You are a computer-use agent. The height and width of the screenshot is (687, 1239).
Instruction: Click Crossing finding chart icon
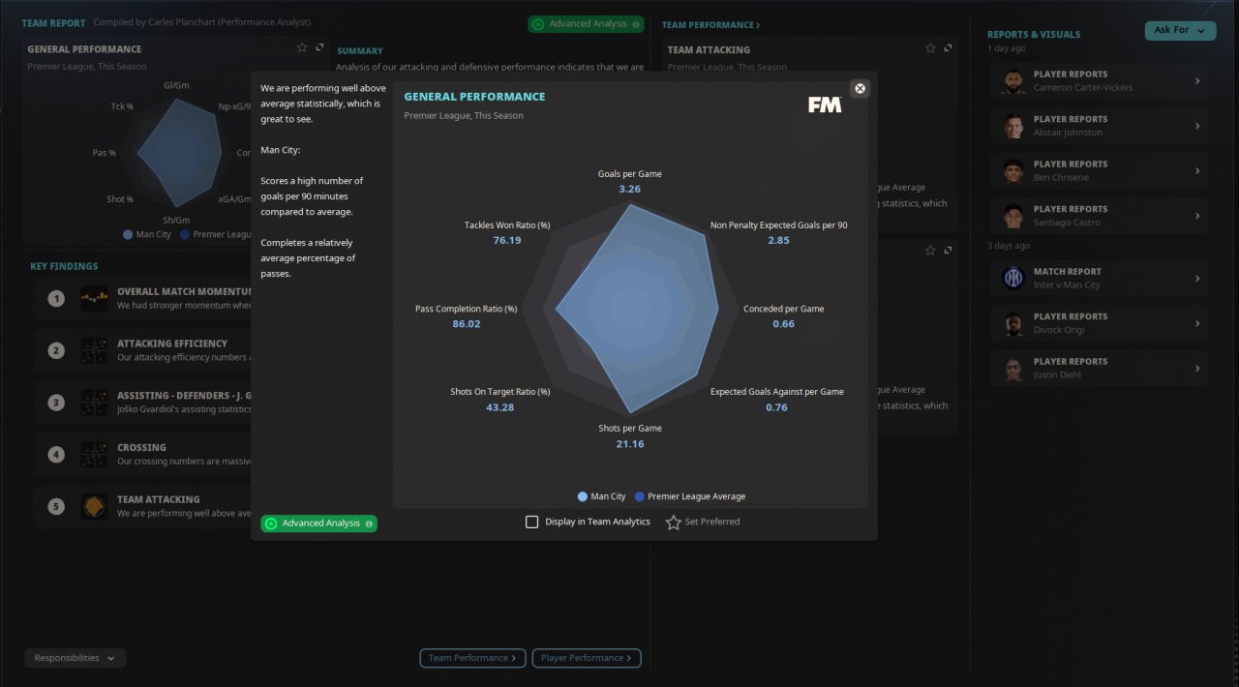[94, 455]
